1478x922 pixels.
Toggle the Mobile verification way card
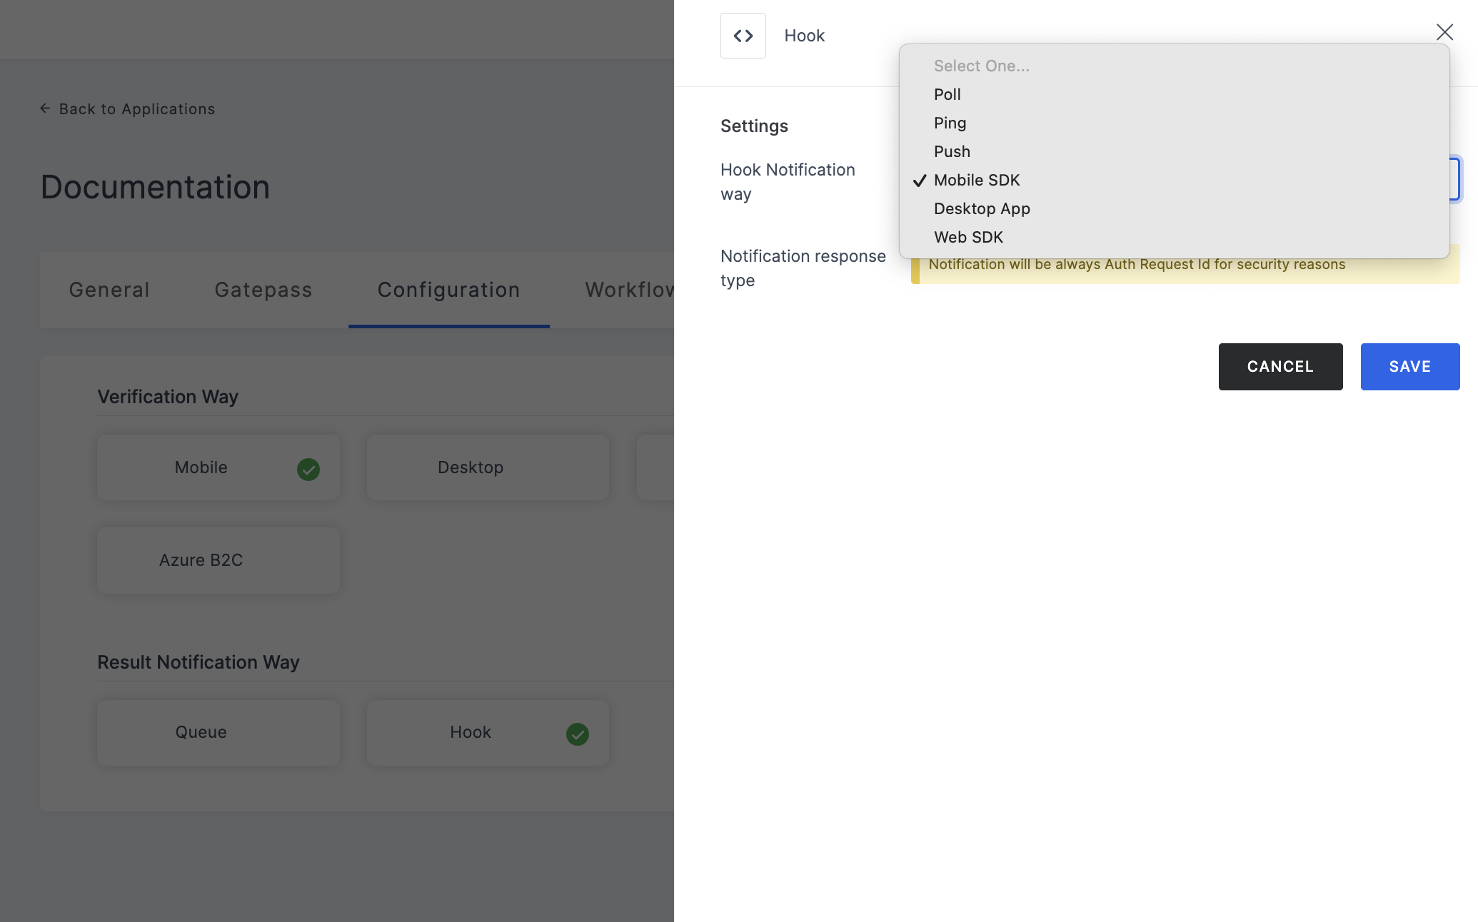pos(218,467)
